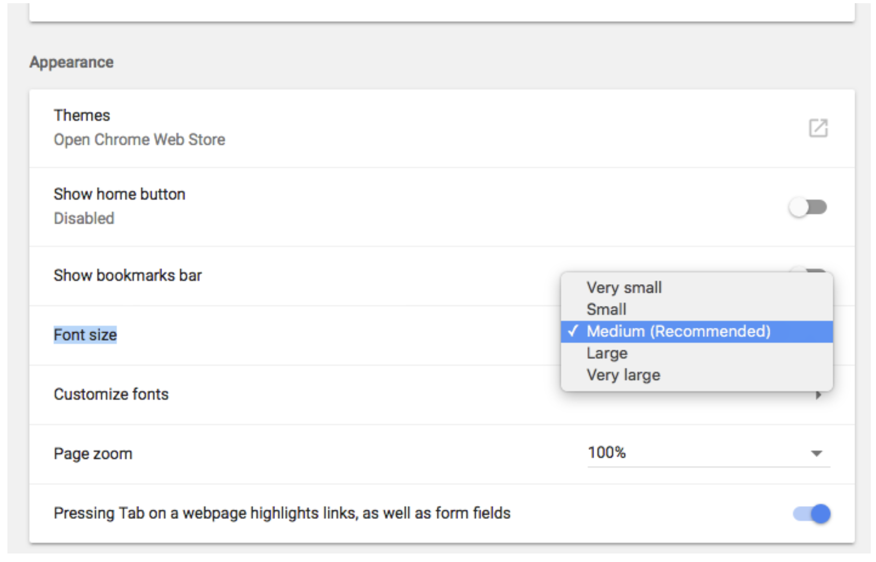
Task: Click the Page zoom label
Action: pyautogui.click(x=93, y=454)
